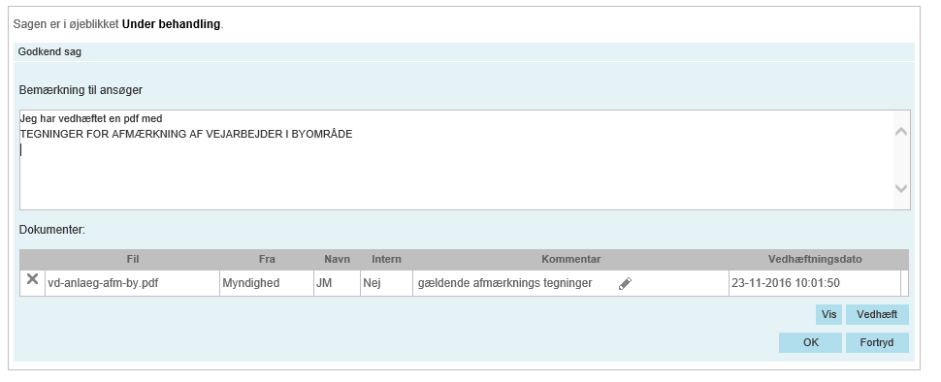Click the Under behandling status text
The image size is (941, 382).
pos(172,24)
